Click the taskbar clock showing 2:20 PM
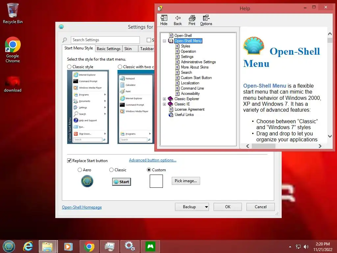 tap(323, 244)
